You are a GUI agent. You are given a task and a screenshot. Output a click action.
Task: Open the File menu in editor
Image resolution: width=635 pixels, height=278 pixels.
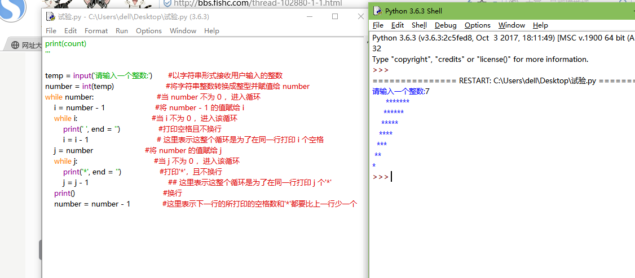(51, 31)
